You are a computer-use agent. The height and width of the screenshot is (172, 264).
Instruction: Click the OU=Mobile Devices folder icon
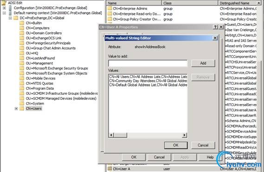22,78
